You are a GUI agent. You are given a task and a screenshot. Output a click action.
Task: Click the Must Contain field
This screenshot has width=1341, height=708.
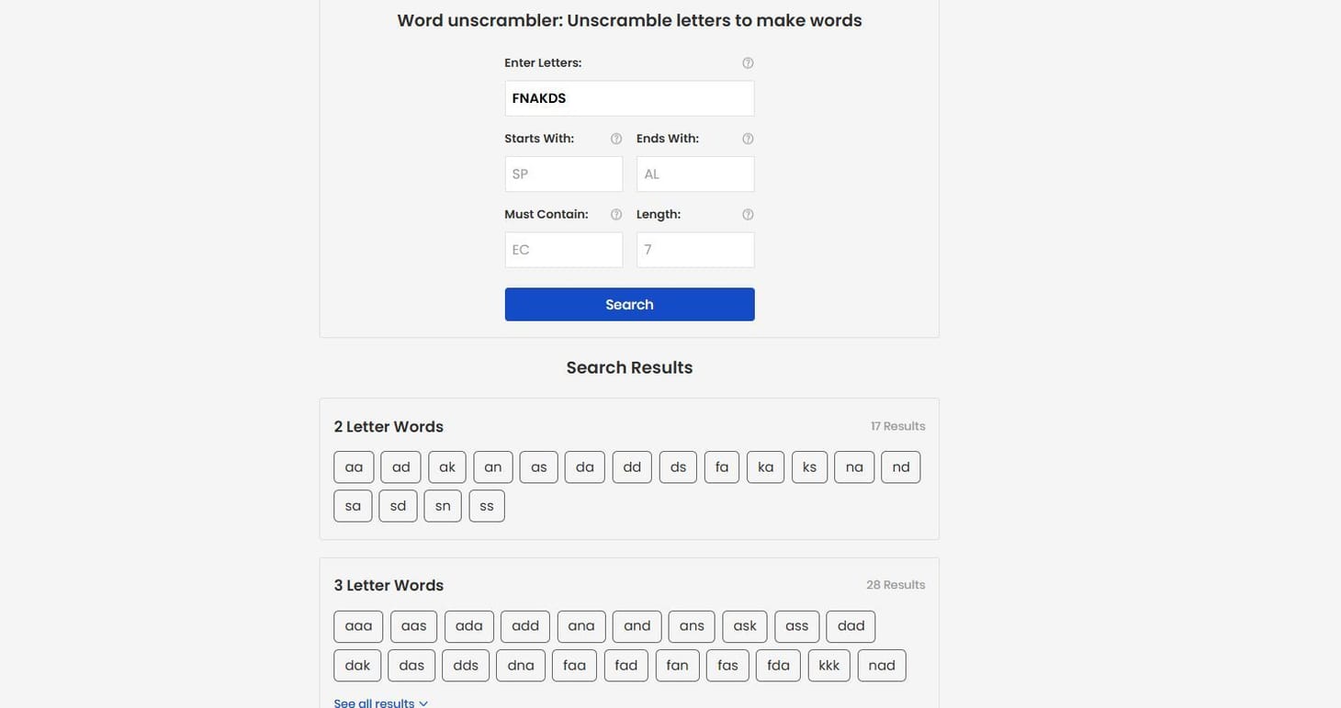[563, 249]
